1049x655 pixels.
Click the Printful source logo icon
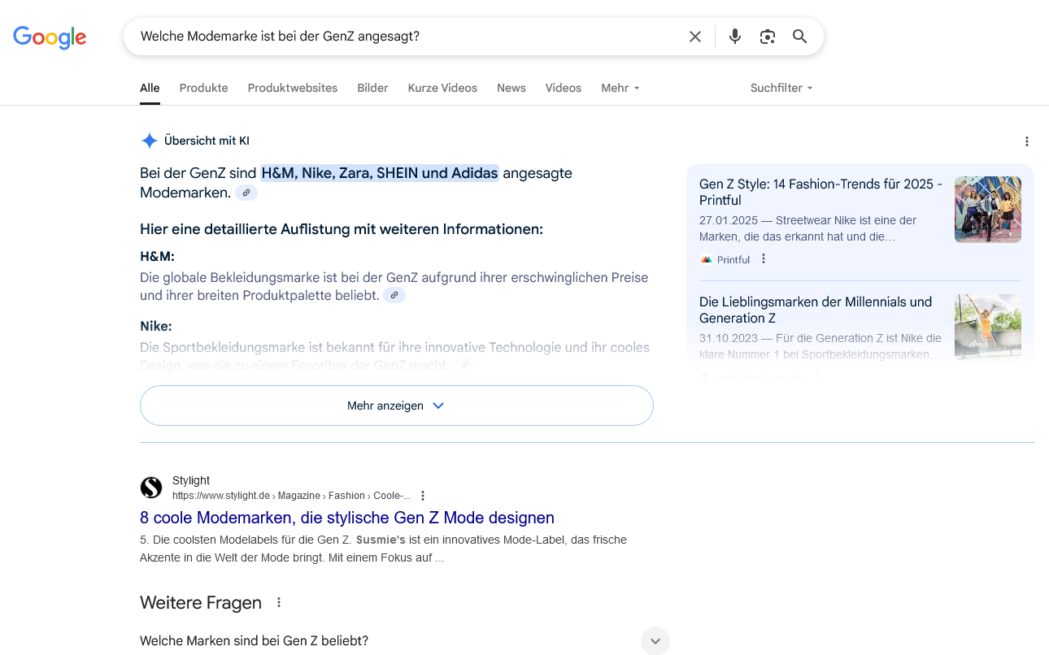tap(706, 259)
